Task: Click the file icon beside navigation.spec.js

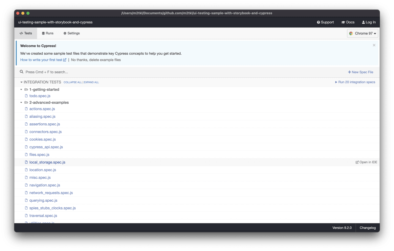Action: coord(26,185)
